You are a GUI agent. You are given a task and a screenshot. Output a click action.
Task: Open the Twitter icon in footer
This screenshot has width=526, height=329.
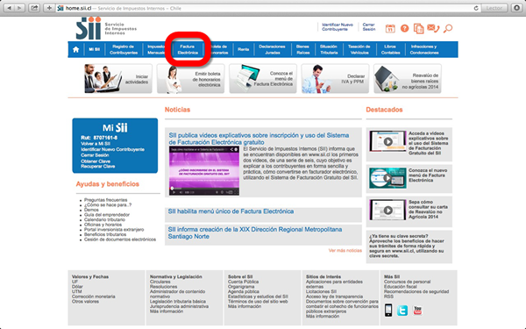[402, 311]
